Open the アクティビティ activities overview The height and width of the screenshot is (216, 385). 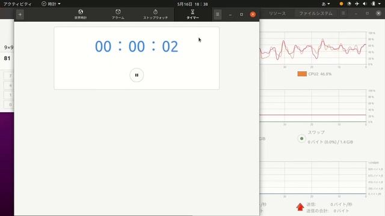[17, 4]
